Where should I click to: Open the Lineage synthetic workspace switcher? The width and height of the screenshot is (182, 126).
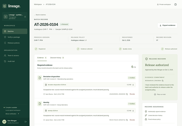[15, 17]
